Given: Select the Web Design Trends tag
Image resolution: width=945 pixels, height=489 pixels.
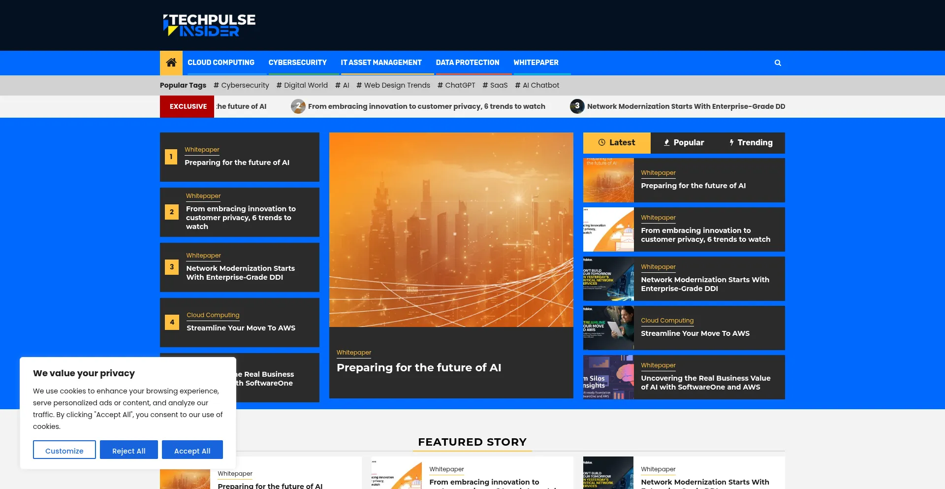Looking at the screenshot, I should 393,85.
